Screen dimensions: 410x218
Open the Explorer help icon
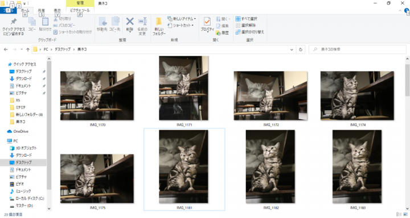pos(407,11)
